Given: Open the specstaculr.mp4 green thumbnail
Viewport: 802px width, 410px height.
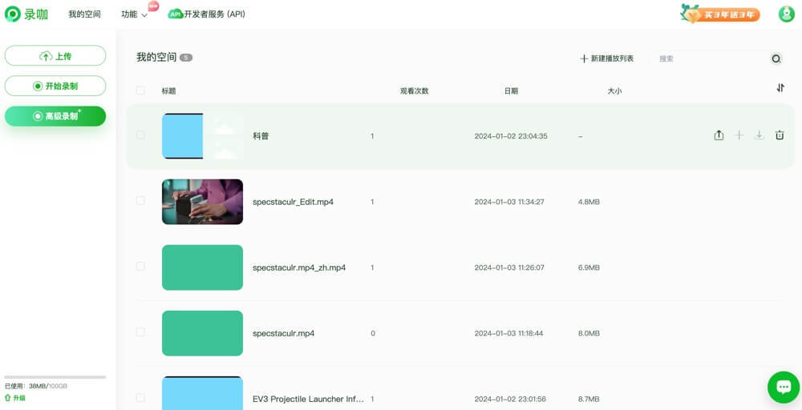Looking at the screenshot, I should [203, 333].
